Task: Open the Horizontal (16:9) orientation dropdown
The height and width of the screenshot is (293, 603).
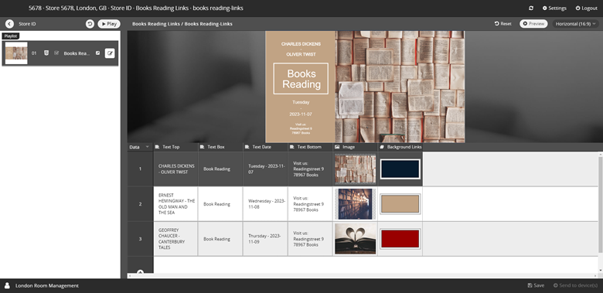Action: 576,24
